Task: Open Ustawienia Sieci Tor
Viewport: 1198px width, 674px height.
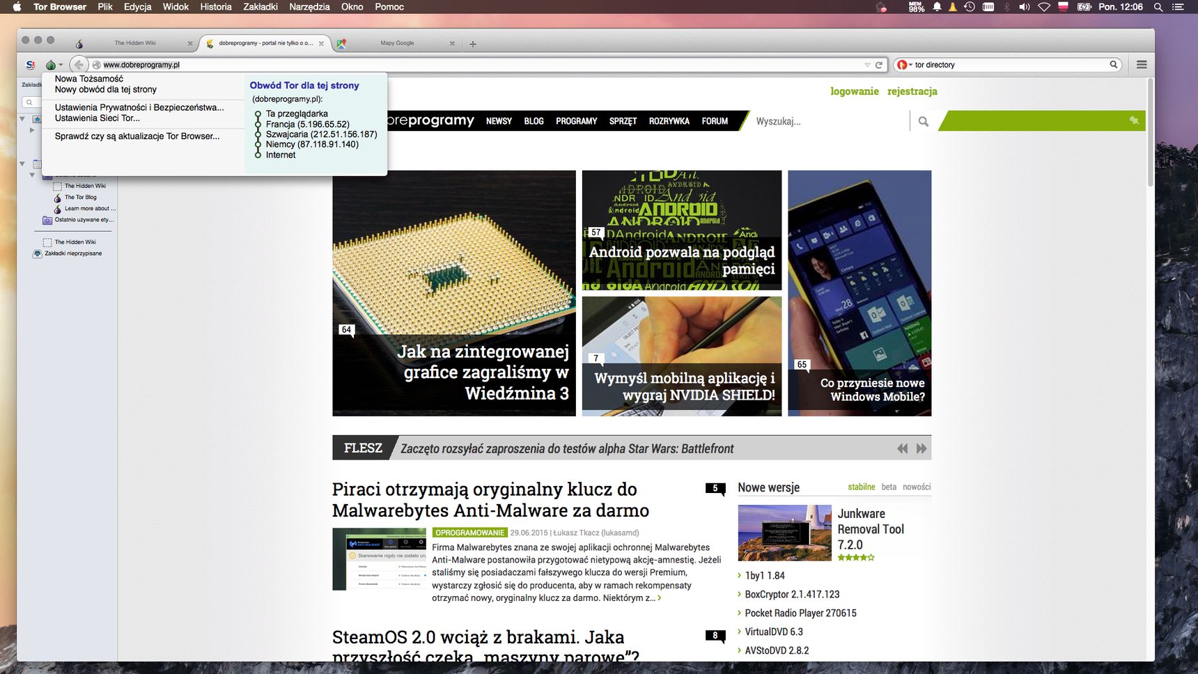Action: 98,118
